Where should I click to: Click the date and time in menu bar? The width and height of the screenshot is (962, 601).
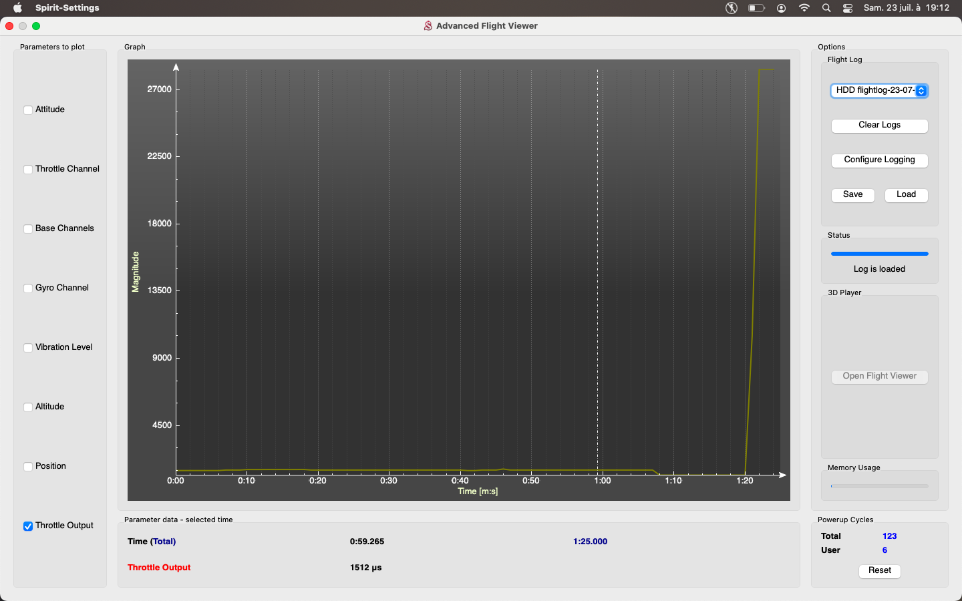pyautogui.click(x=906, y=8)
